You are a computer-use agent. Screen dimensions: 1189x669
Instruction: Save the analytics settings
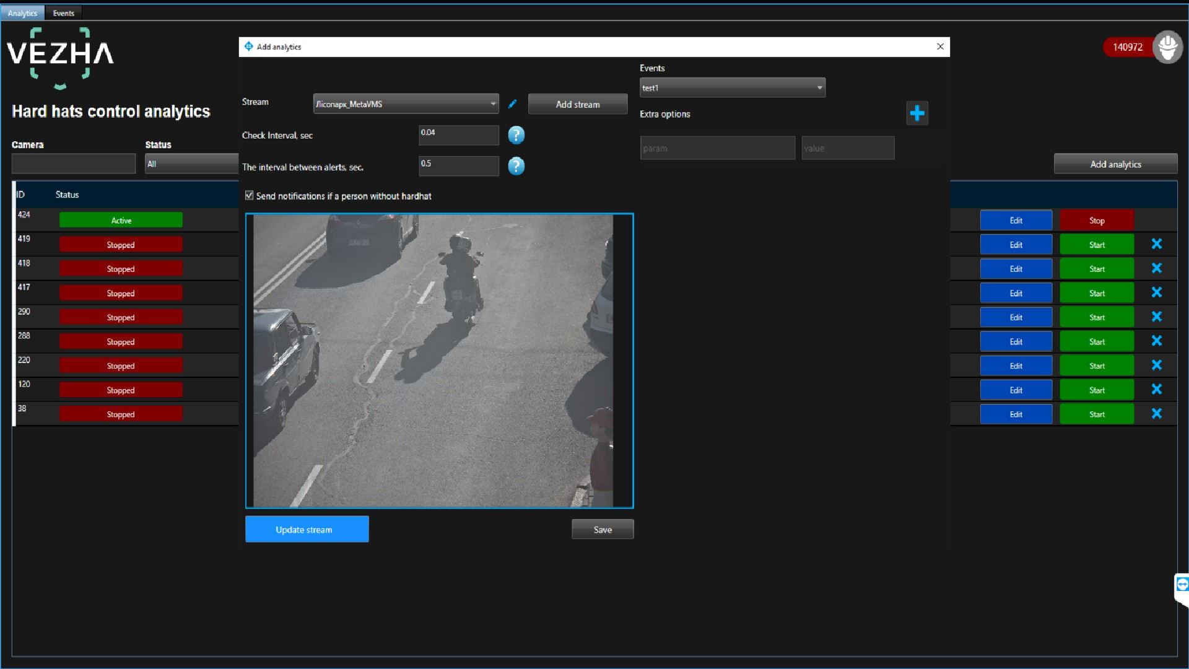[x=603, y=530]
